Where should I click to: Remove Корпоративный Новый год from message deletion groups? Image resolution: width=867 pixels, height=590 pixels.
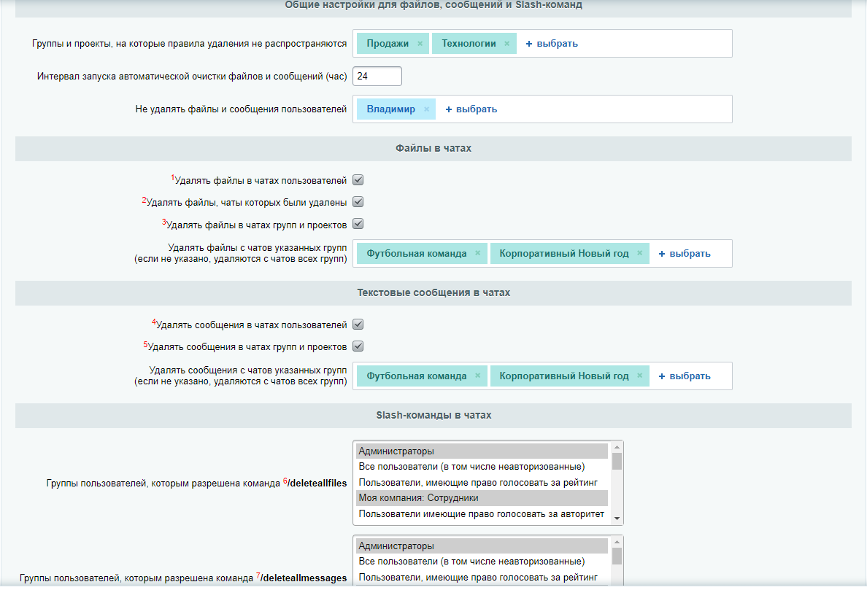[x=640, y=376]
